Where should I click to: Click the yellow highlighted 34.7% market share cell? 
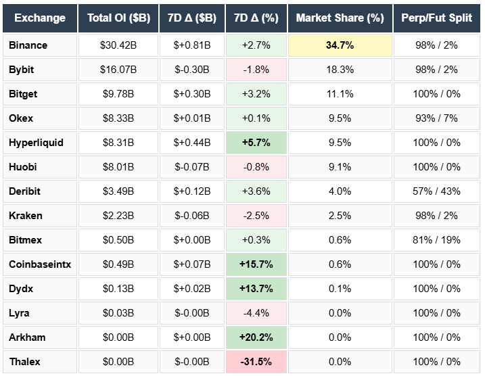tap(340, 45)
